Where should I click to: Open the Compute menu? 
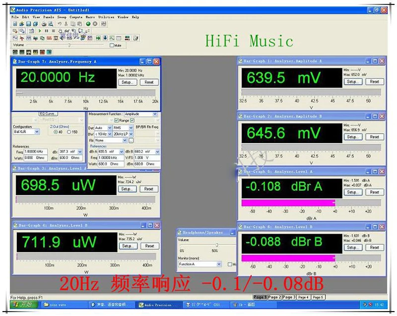tap(76, 17)
